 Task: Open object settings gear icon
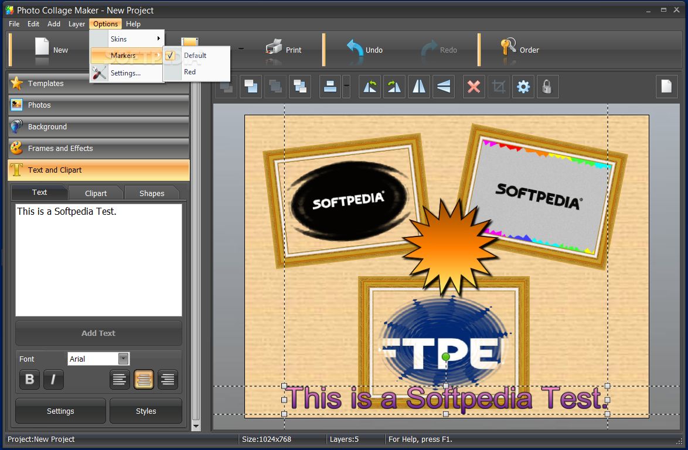[523, 87]
